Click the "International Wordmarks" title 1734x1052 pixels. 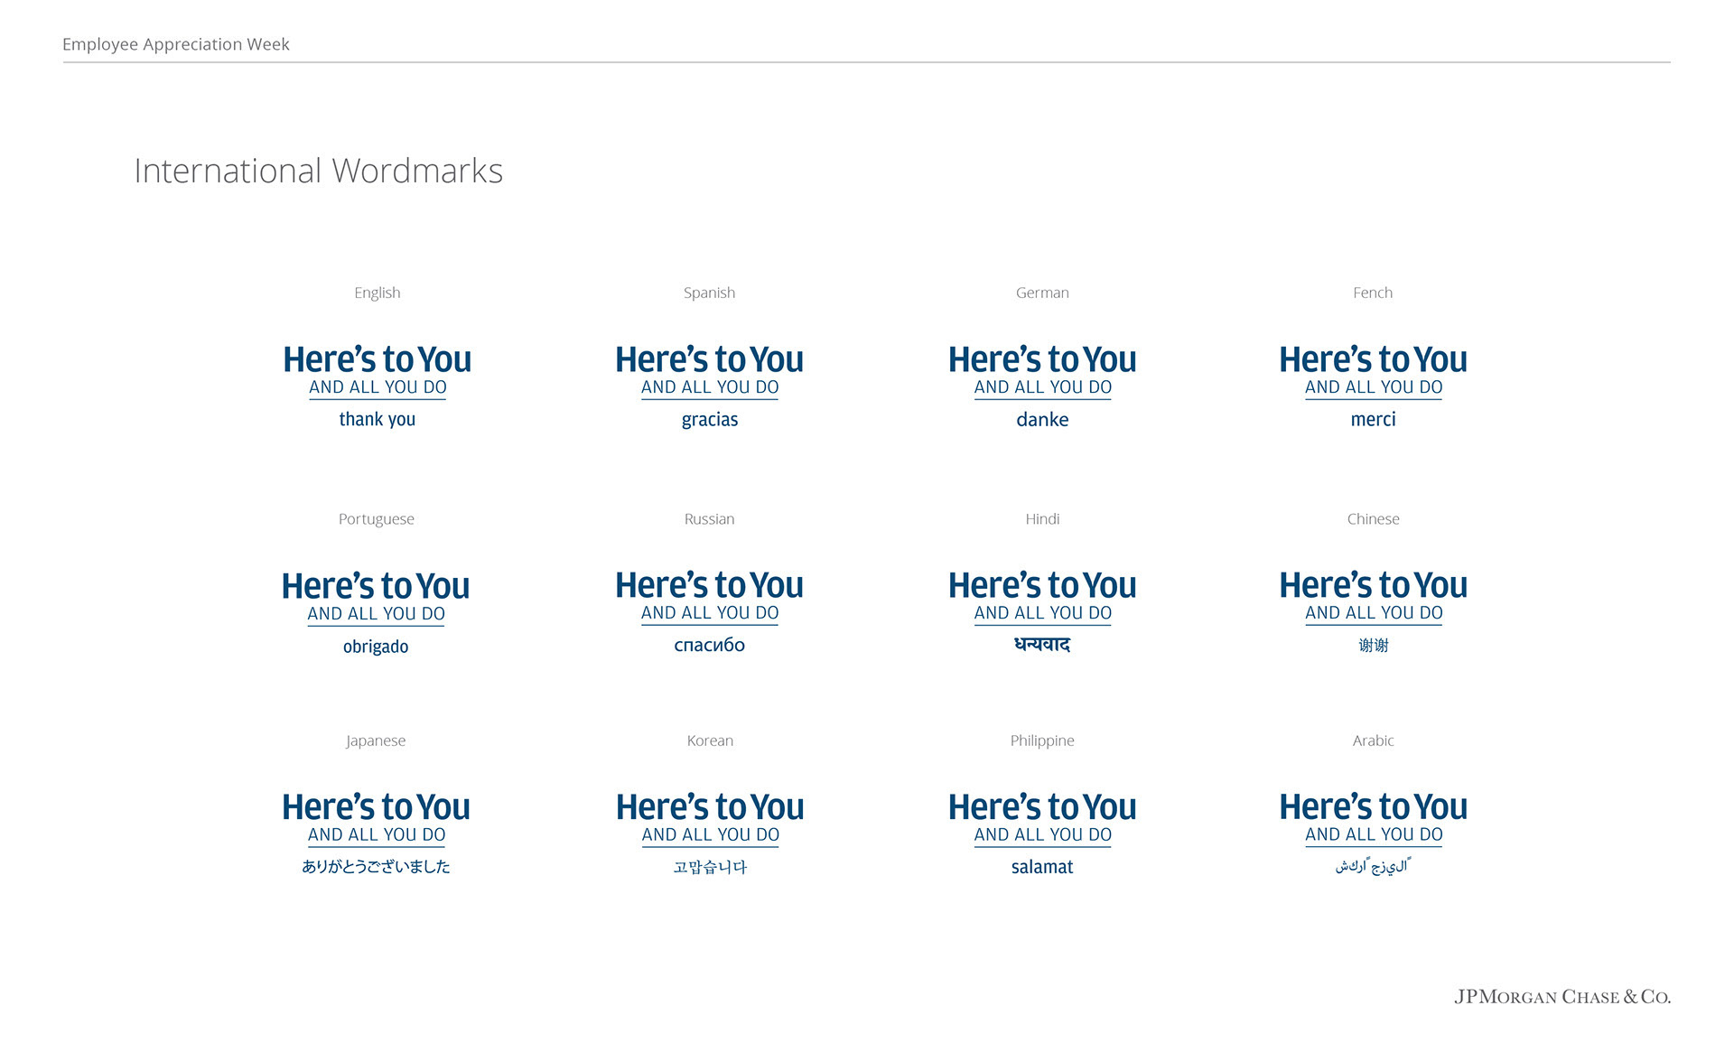pos(318,171)
